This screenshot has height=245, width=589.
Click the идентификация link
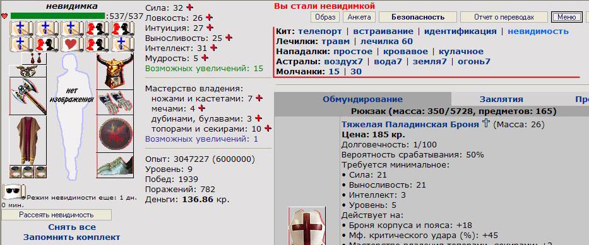(460, 31)
